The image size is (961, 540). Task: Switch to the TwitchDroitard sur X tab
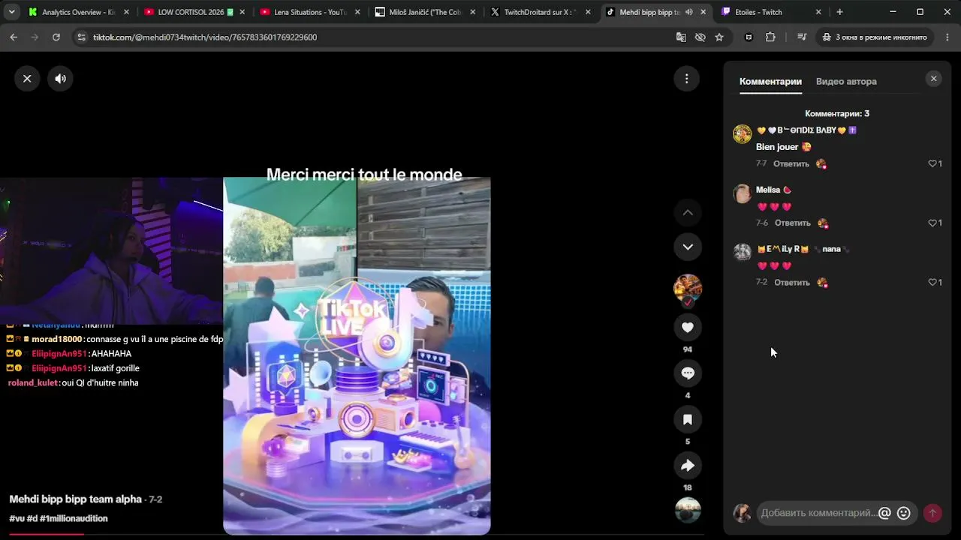540,12
